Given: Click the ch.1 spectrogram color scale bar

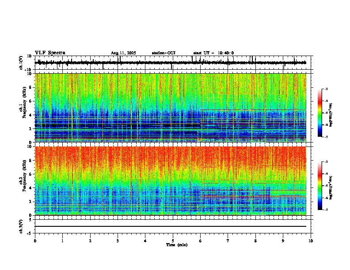Looking at the screenshot, I should pos(320,113).
